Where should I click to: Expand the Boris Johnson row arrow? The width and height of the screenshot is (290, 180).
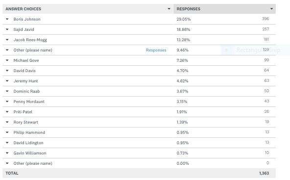tap(7, 19)
